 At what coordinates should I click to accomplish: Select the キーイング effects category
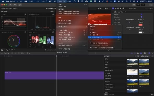click(107, 73)
